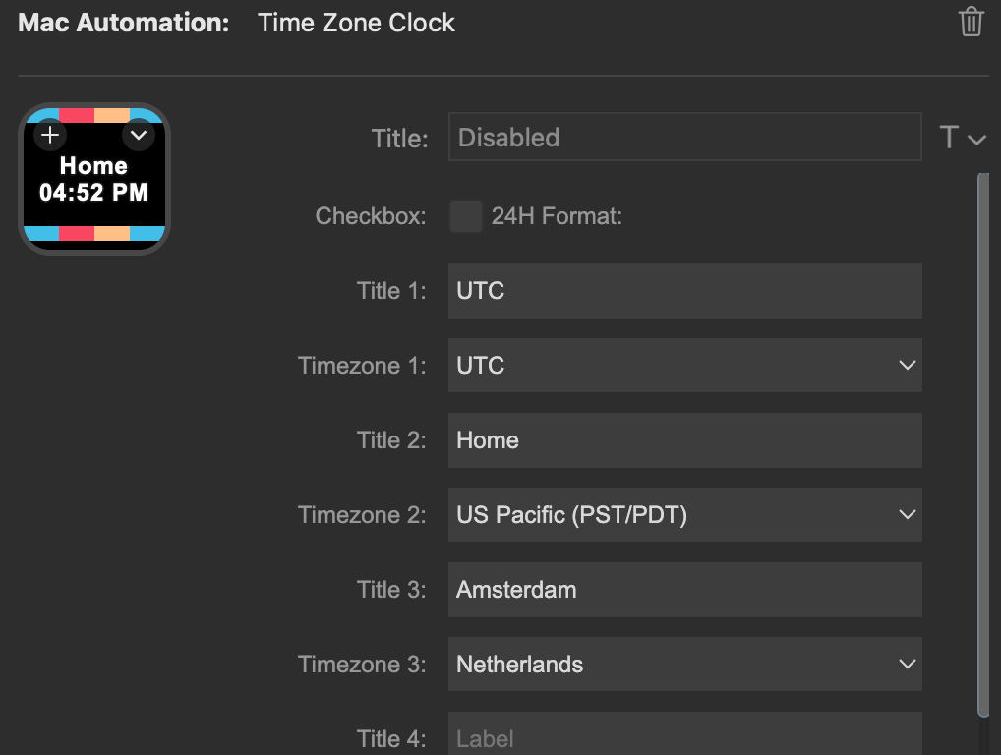Click the 24H Format label text
The width and height of the screenshot is (1001, 755).
556,216
